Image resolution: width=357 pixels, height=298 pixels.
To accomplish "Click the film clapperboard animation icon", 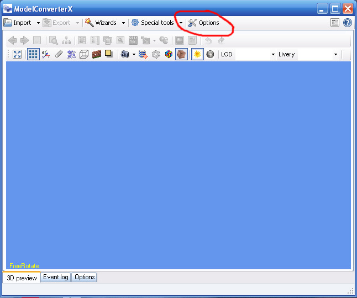I will click(133, 40).
